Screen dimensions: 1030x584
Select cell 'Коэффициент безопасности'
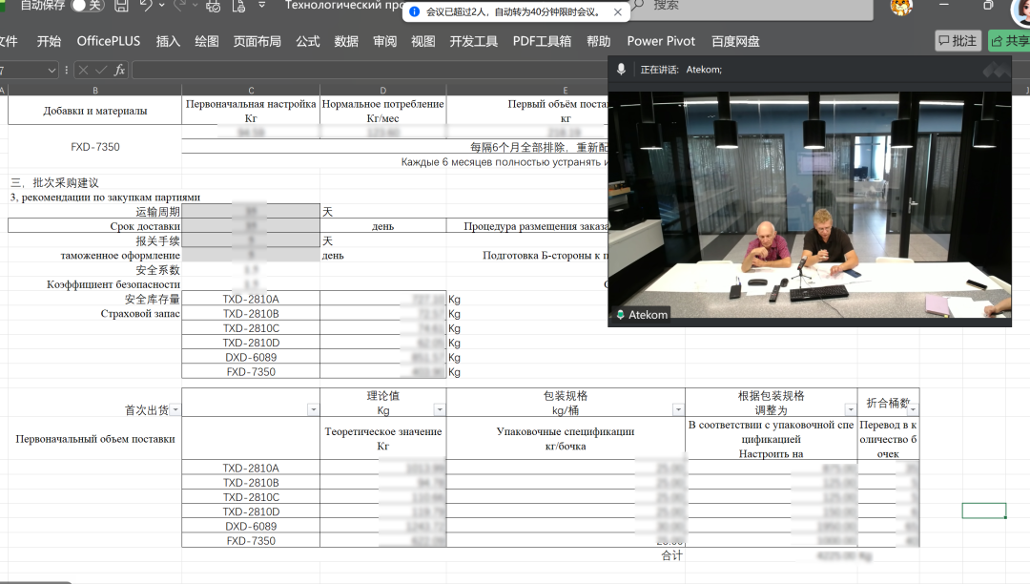pyautogui.click(x=94, y=284)
